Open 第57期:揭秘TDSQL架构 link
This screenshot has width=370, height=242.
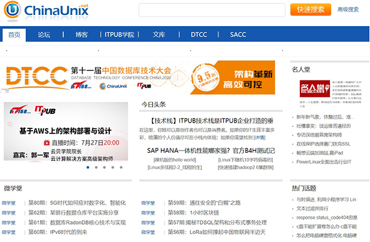pos(217,223)
